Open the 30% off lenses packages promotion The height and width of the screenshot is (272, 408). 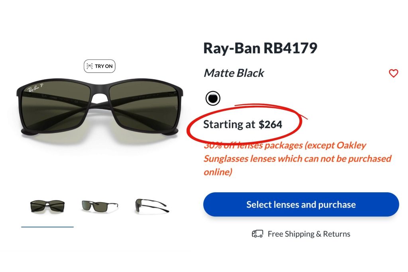click(298, 159)
